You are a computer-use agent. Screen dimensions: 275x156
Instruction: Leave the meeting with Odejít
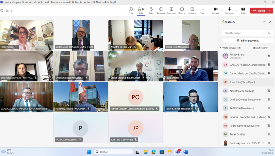[259, 11]
